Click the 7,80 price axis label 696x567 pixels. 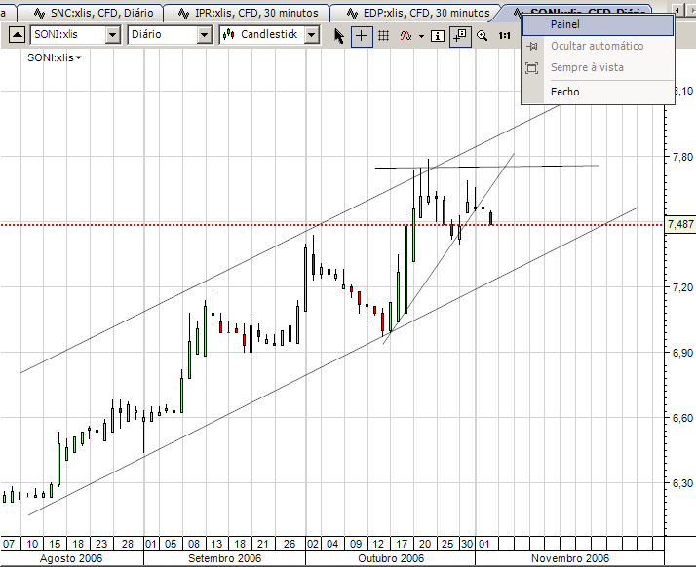682,157
